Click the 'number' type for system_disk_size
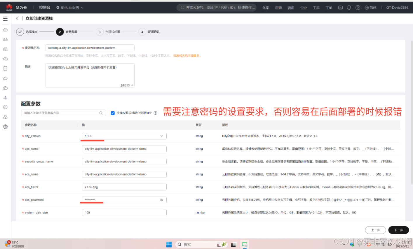413x249 pixels. coord(201,213)
